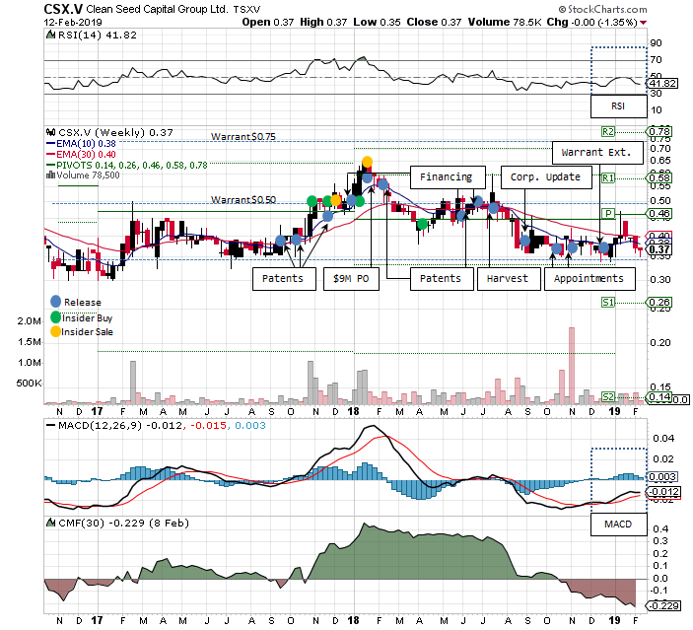The height and width of the screenshot is (630, 693).
Task: Click the R1 pivot label
Action: (608, 178)
